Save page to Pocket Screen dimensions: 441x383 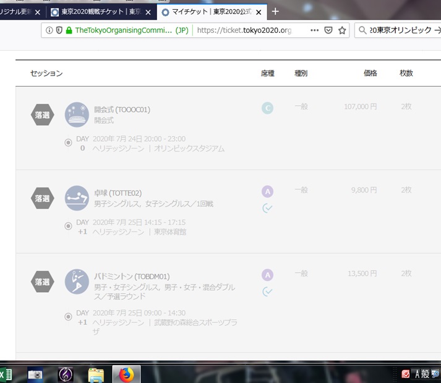328,30
